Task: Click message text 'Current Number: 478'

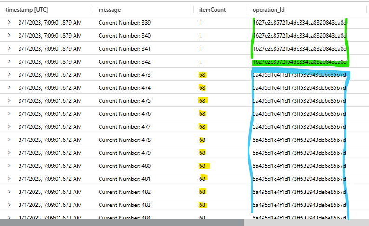Action: tap(125, 140)
